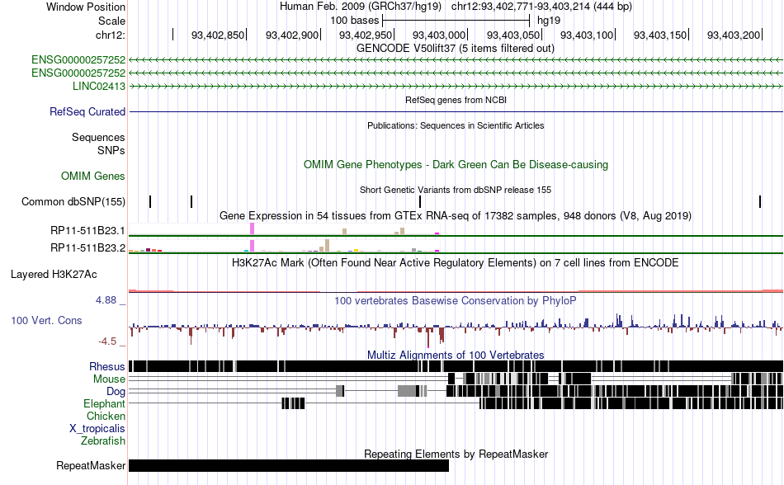Click Repeating Elements by RepeatMasker title
784x485 pixels.
click(x=456, y=454)
